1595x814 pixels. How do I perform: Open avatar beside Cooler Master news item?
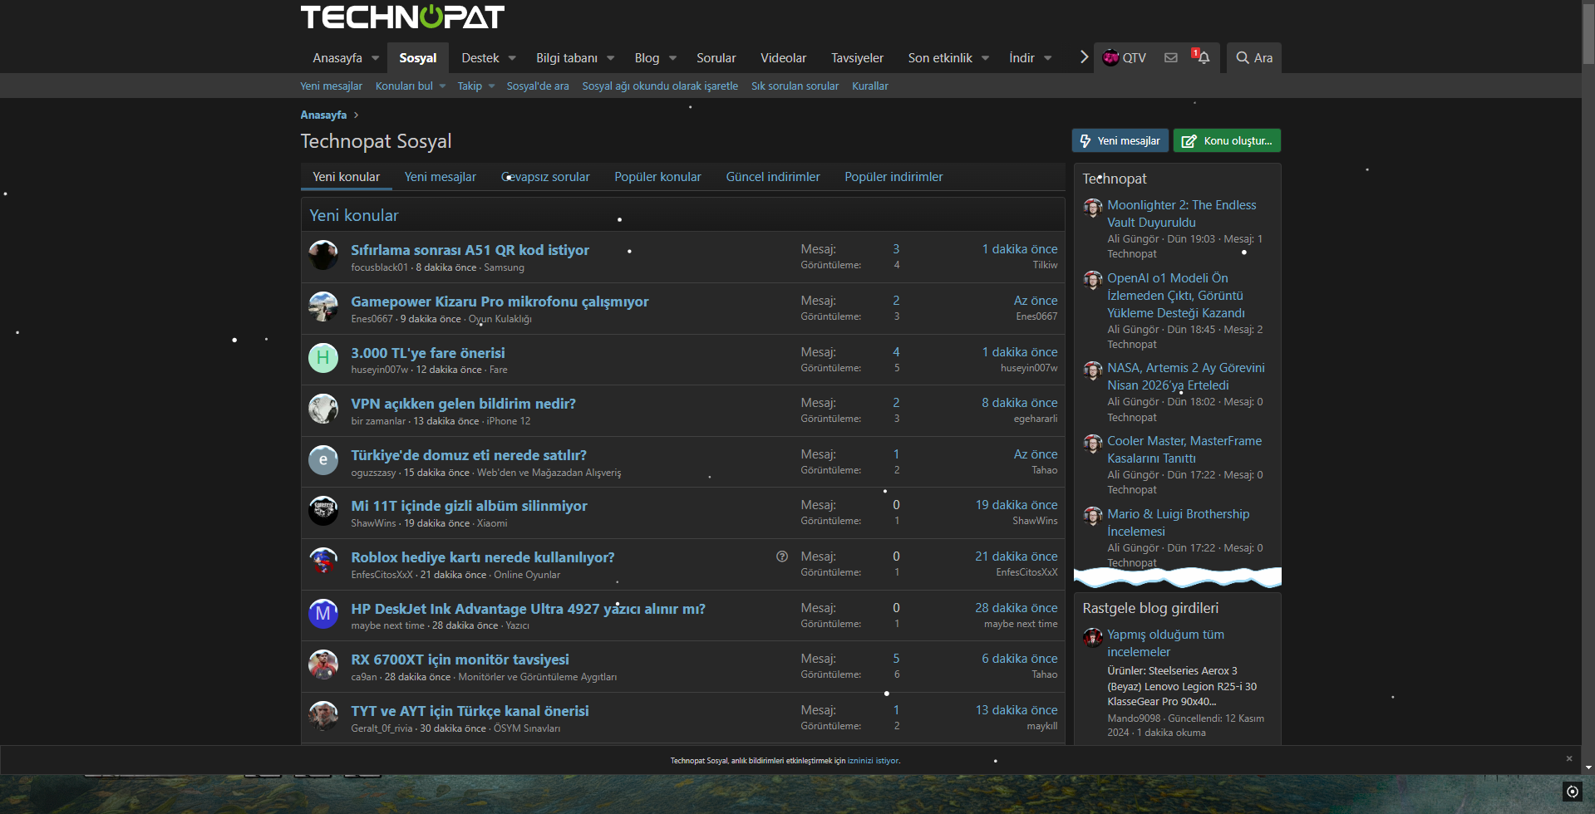[x=1093, y=444]
